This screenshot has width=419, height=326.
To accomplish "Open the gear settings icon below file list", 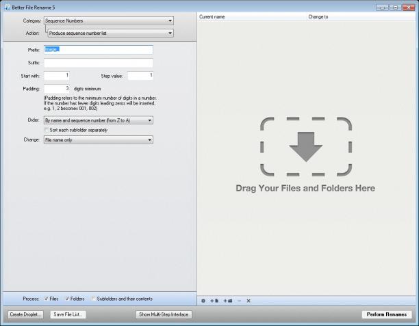I will pos(203,301).
